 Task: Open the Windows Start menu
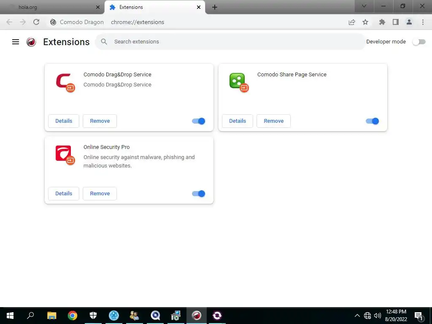(x=10, y=316)
